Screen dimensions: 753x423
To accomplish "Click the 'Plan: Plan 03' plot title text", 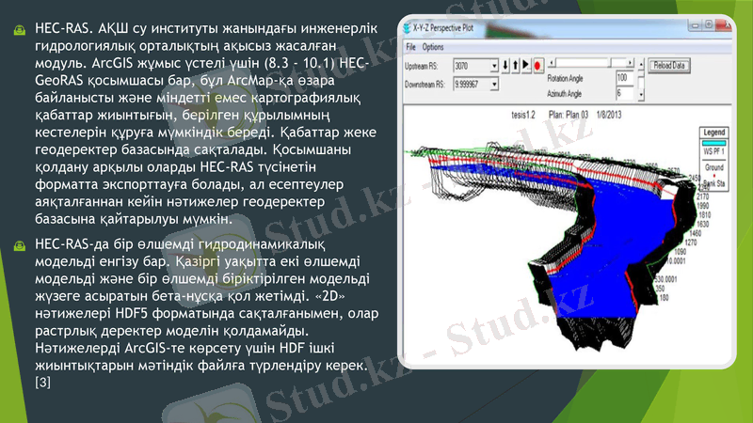I will pos(569,115).
